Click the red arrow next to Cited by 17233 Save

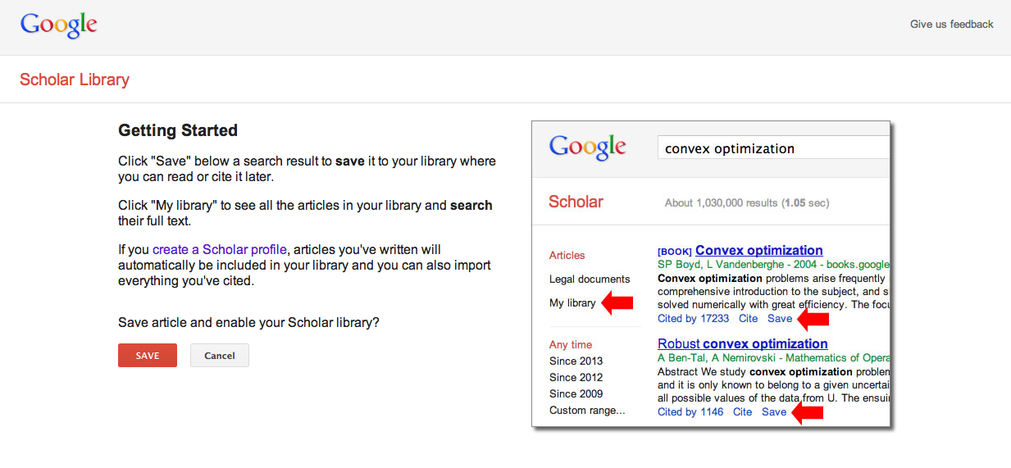tap(813, 319)
